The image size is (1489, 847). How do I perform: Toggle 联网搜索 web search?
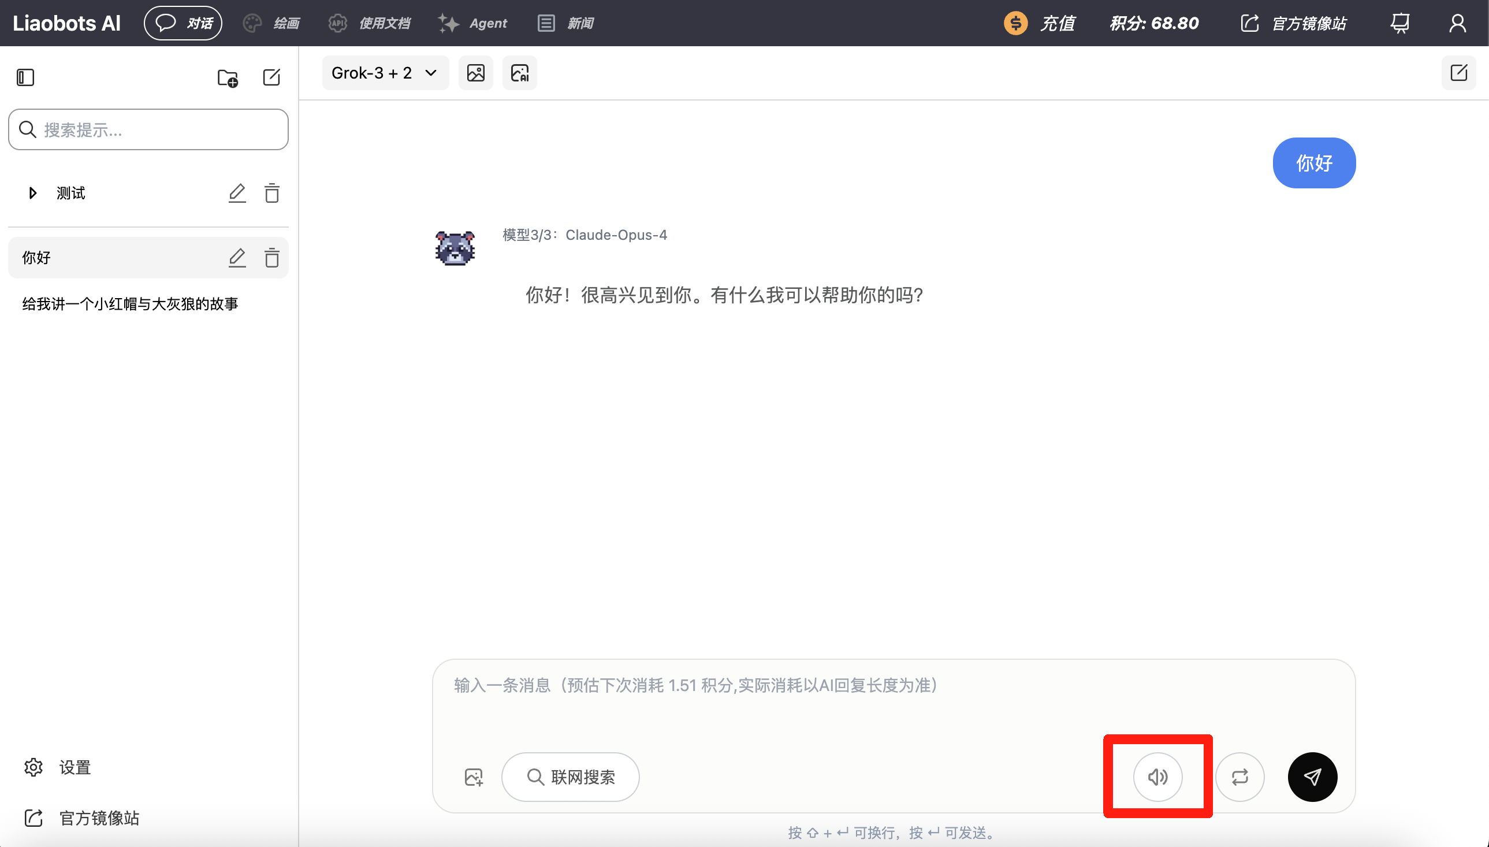pos(571,777)
